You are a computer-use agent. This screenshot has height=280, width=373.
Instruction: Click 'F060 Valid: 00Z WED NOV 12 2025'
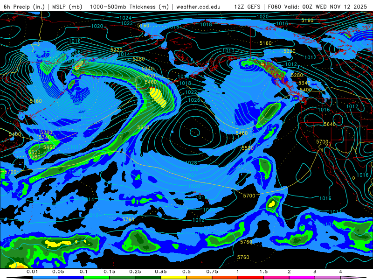tap(318, 7)
